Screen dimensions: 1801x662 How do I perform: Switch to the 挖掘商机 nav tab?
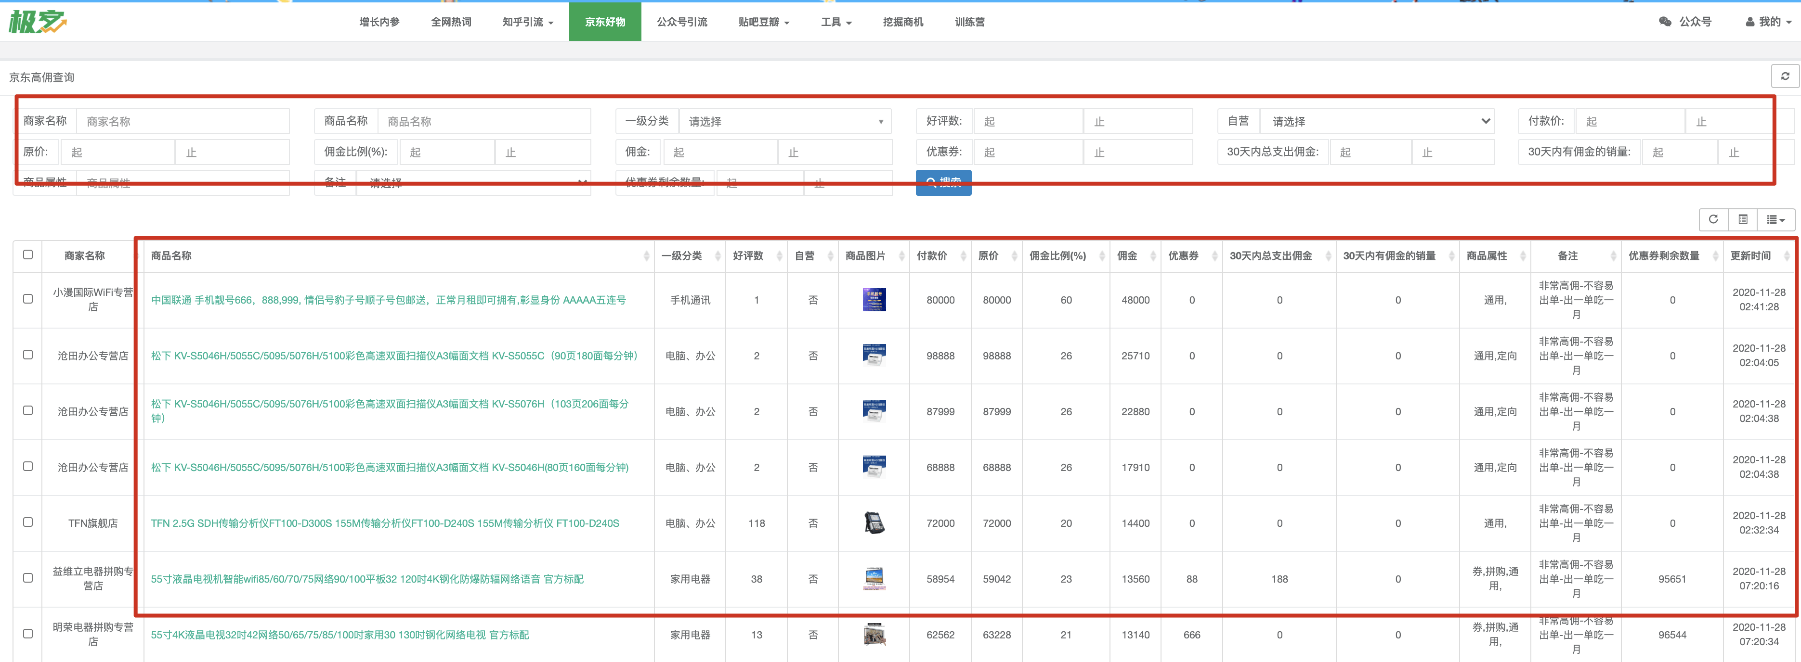coord(902,22)
